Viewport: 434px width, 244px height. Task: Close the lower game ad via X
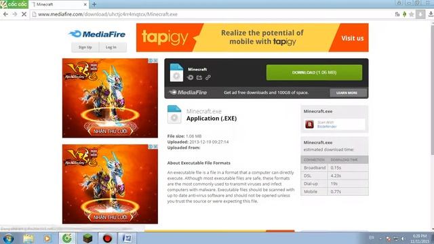(155, 146)
